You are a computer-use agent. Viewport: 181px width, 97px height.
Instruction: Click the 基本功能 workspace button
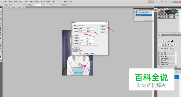[151, 2]
